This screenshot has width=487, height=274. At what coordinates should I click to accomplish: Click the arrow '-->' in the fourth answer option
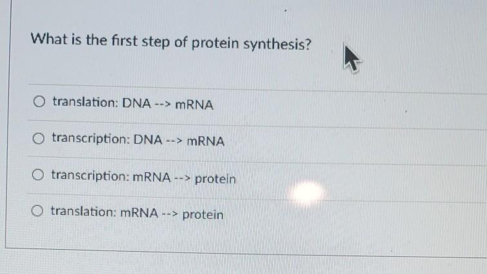[170, 214]
